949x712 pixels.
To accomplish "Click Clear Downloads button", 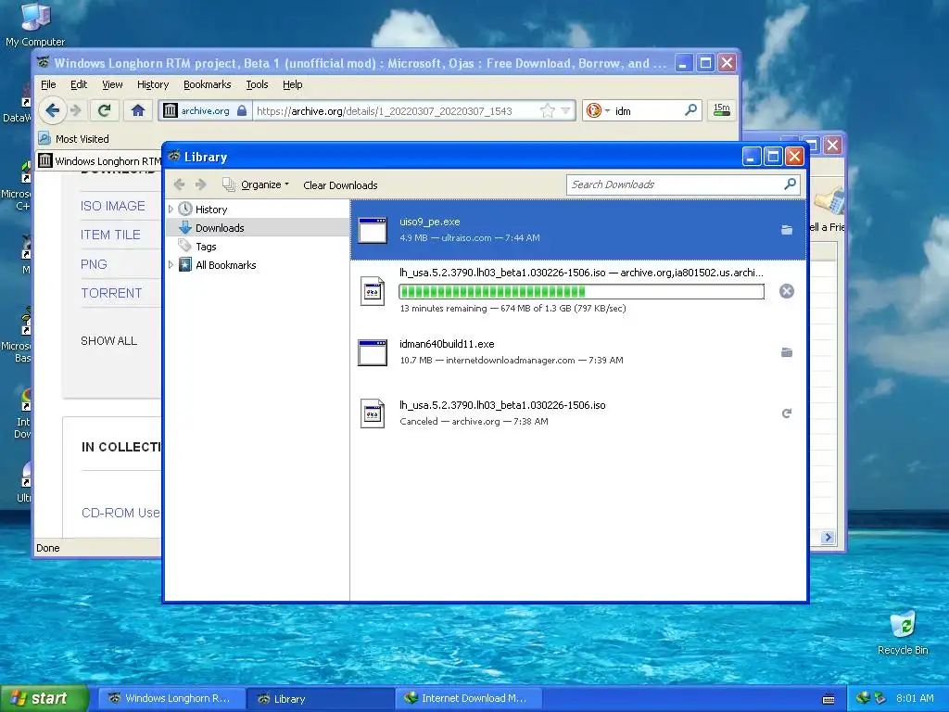I will (340, 185).
